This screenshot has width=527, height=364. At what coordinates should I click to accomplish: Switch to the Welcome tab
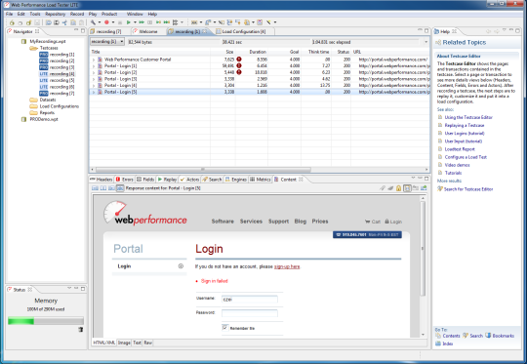click(x=145, y=31)
